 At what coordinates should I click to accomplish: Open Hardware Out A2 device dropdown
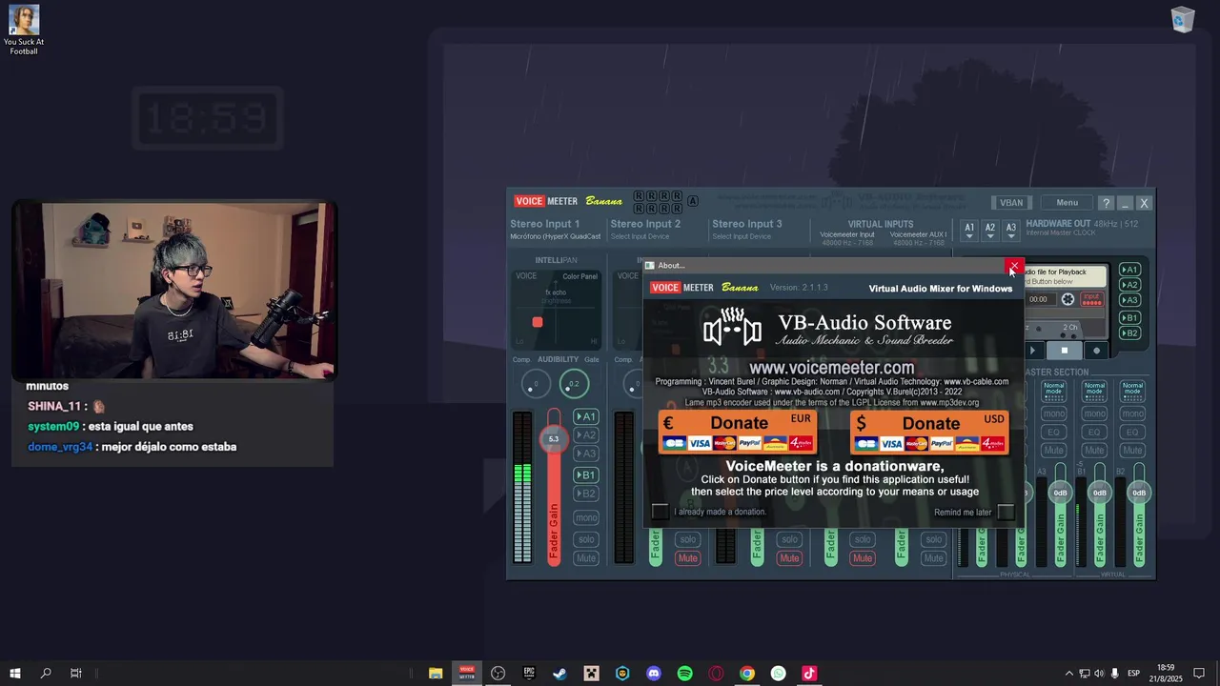(990, 231)
